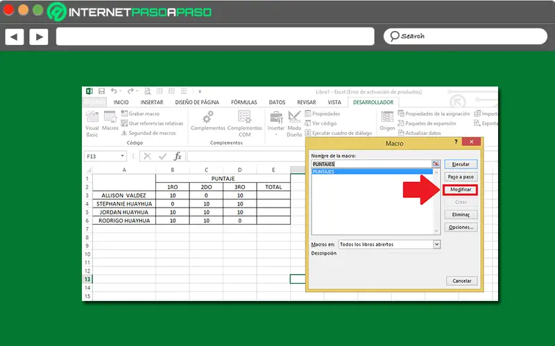Toggle Modo Diseño in the ribbon

pos(294,120)
